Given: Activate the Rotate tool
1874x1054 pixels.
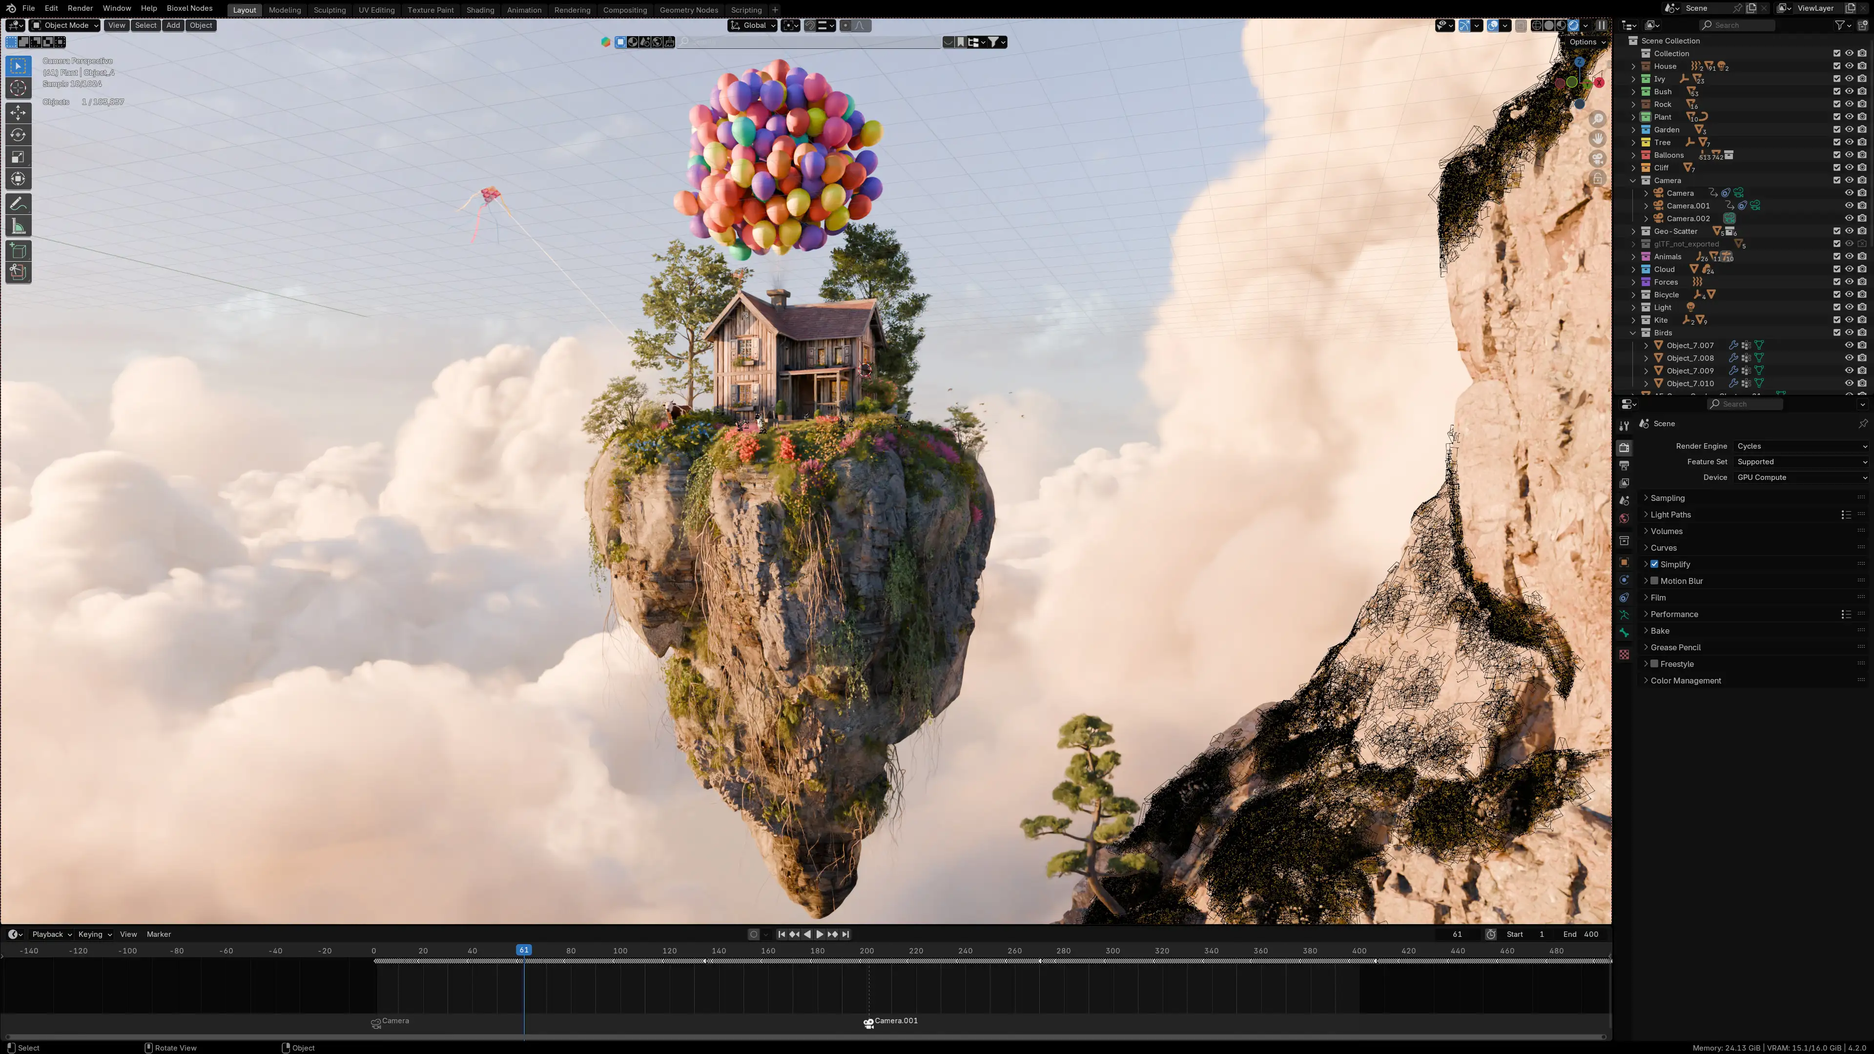Looking at the screenshot, I should [18, 135].
